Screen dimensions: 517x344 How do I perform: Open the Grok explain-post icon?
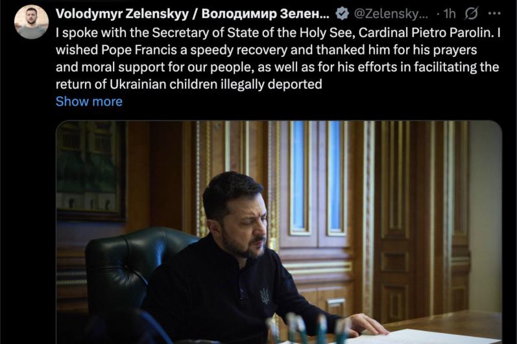(471, 14)
